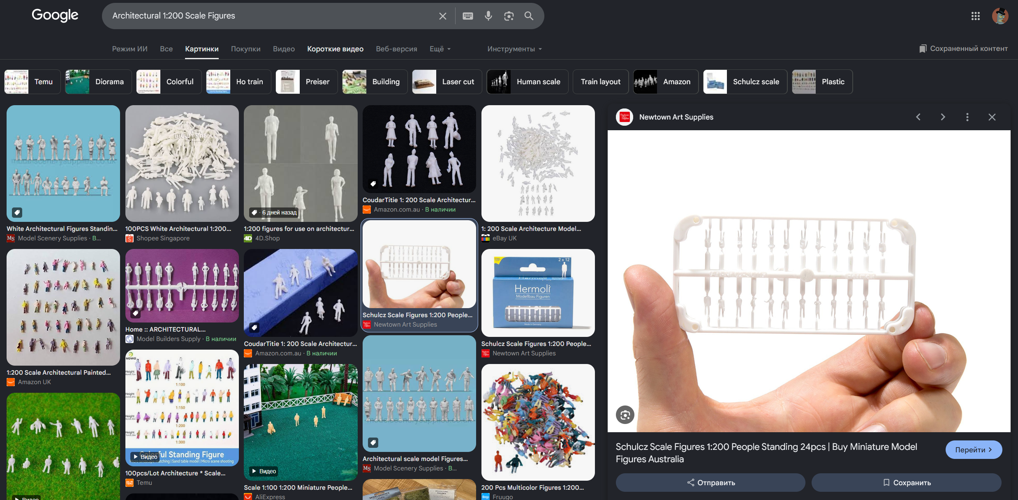The image size is (1018, 500).
Task: Open the selected Schulcz hand-held sprue thumbnail
Action: (x=419, y=264)
